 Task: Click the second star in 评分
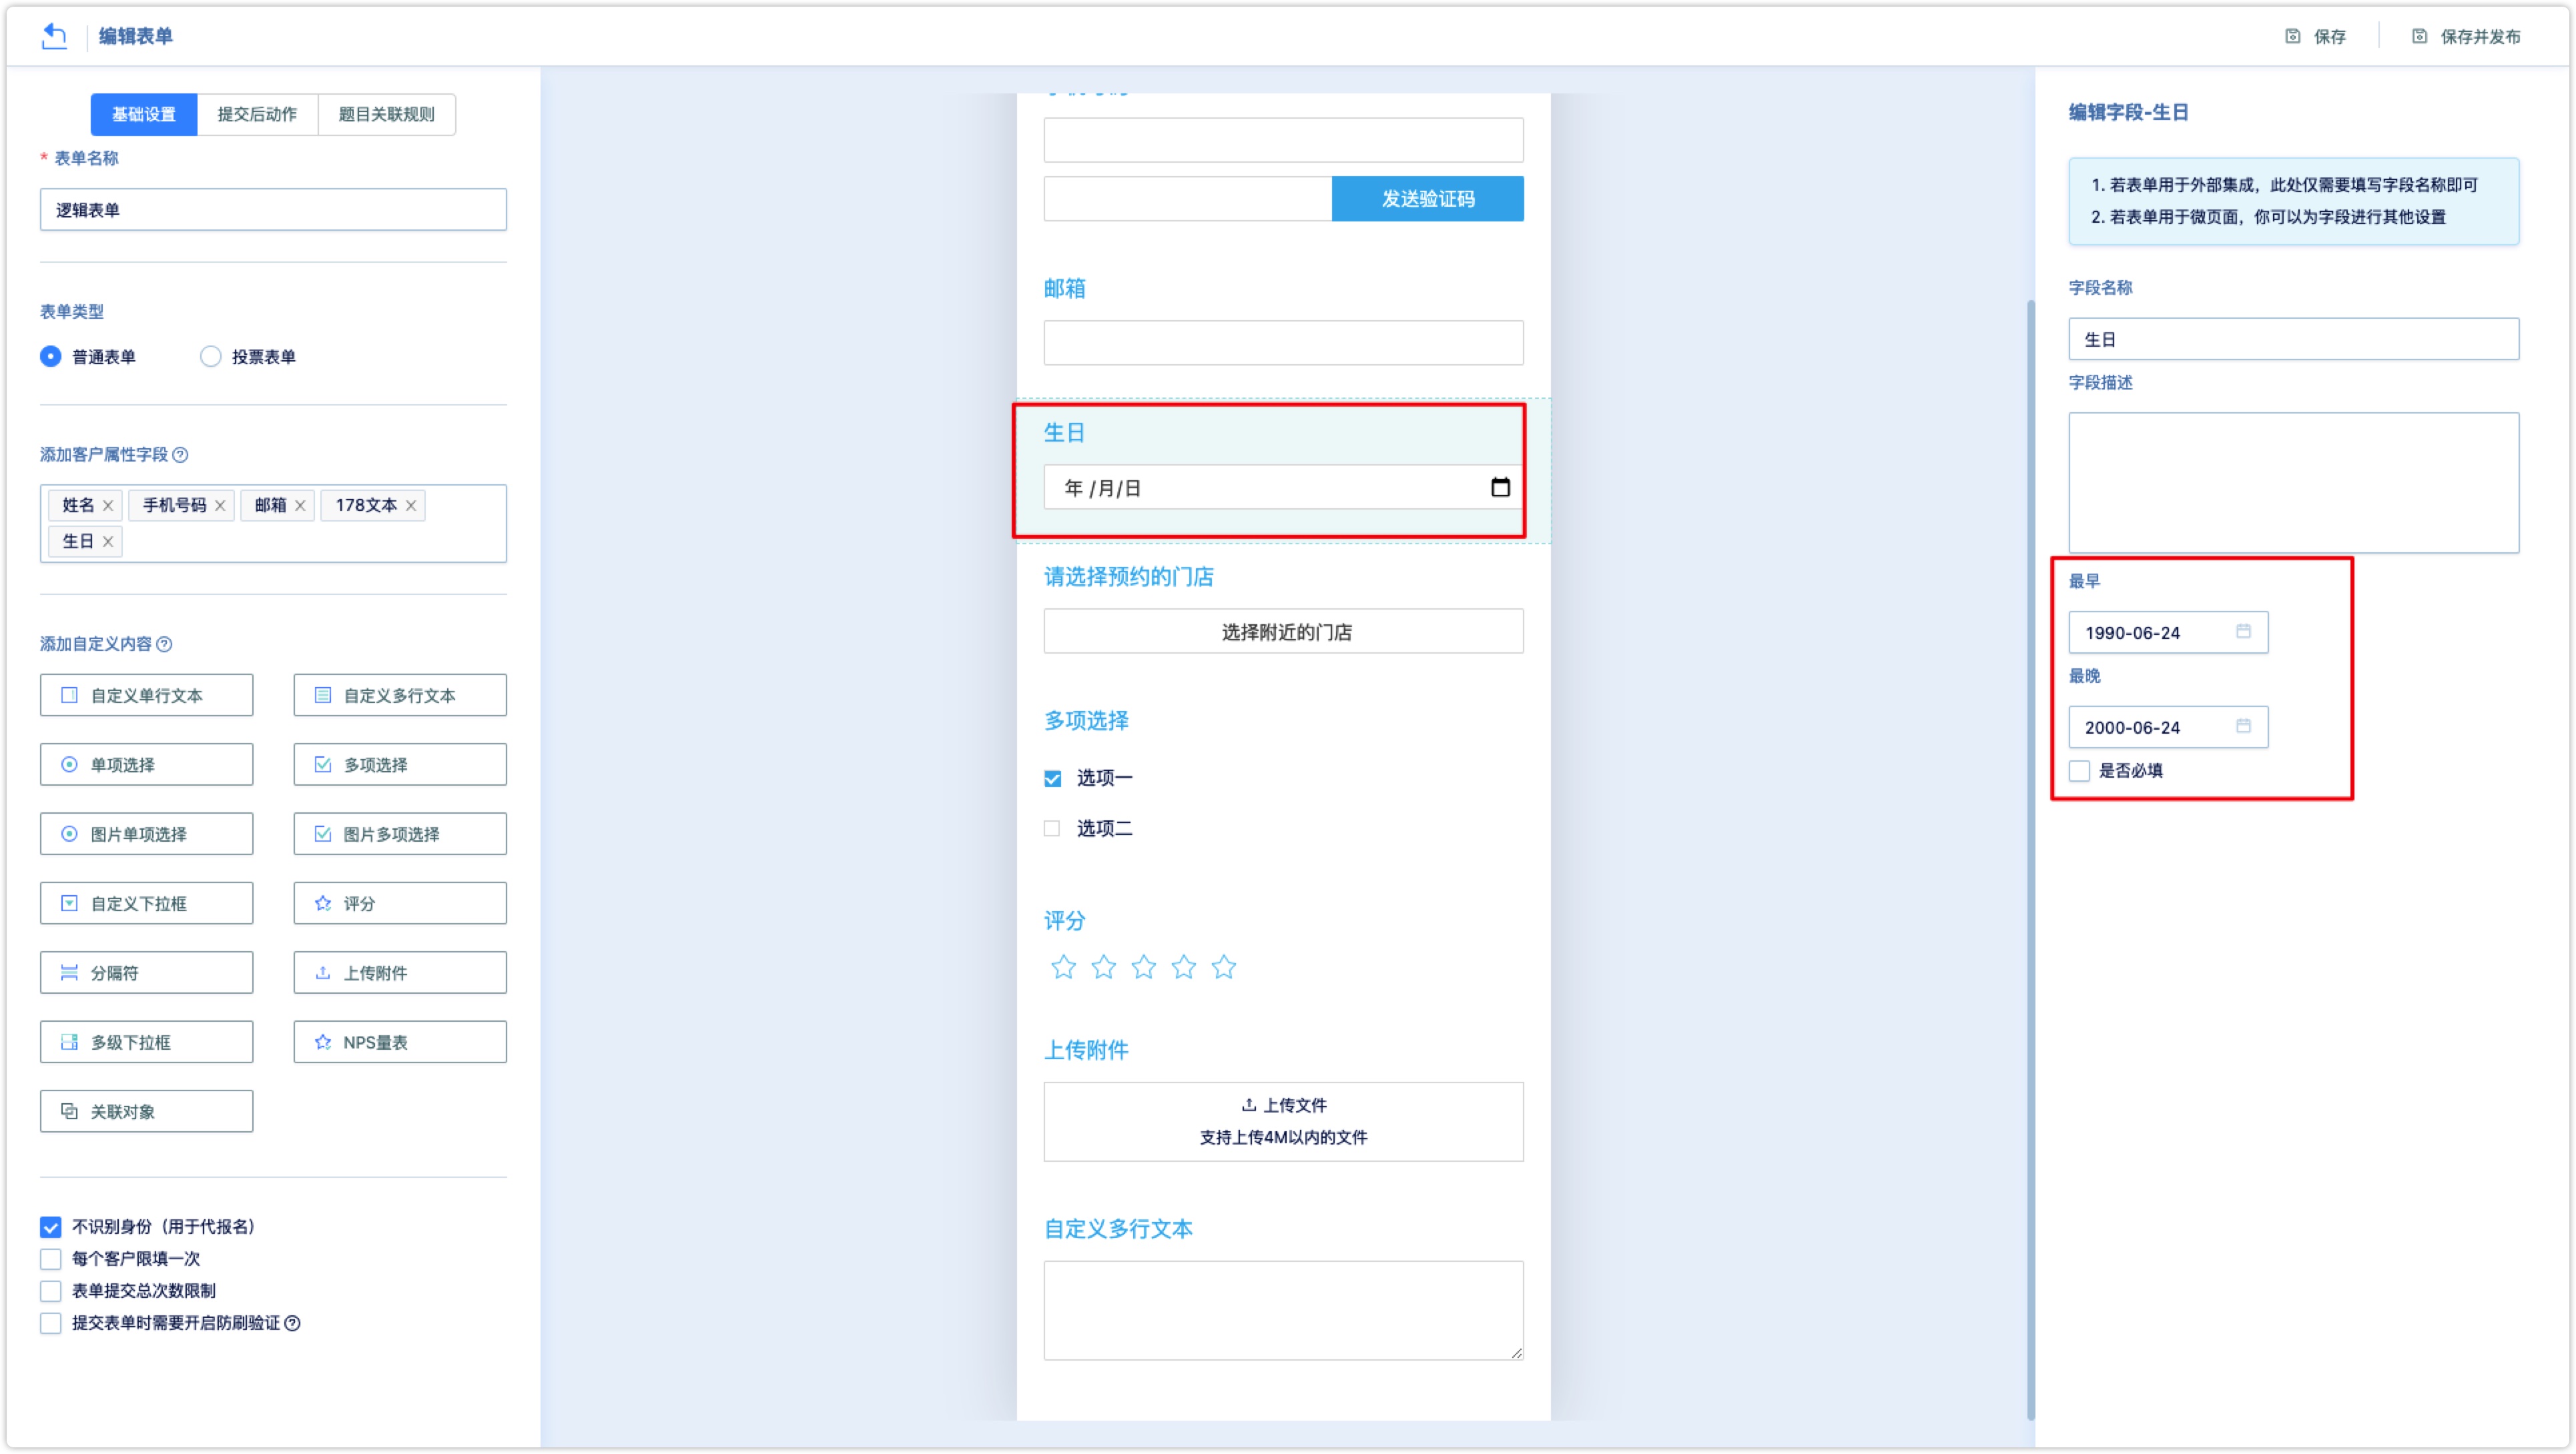(1103, 967)
